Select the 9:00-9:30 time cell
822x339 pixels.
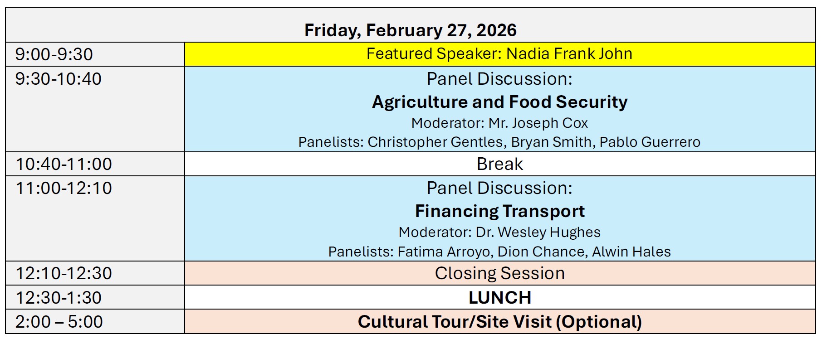click(54, 54)
